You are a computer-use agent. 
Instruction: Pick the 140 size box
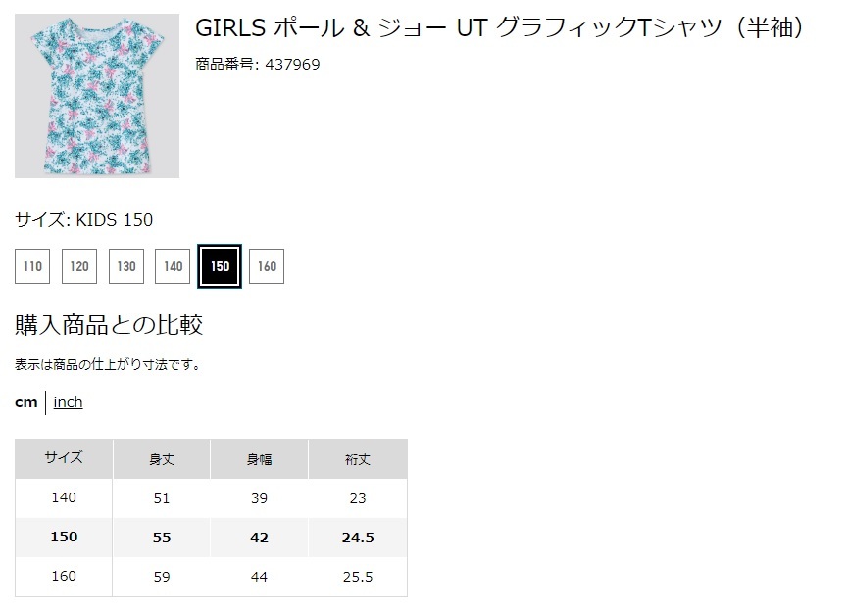173,266
